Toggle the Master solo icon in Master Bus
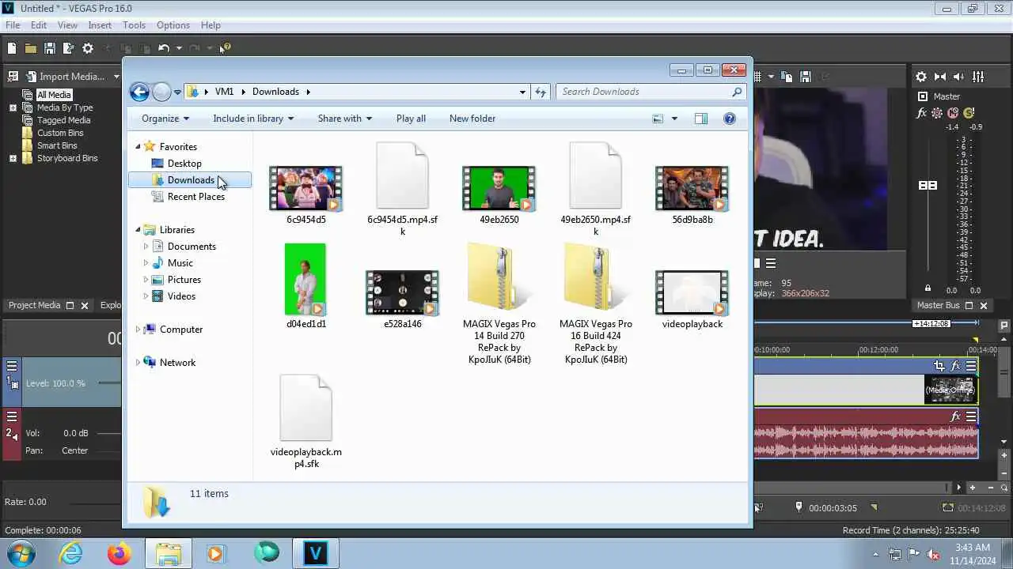Viewport: 1013px width, 569px height. (x=969, y=113)
